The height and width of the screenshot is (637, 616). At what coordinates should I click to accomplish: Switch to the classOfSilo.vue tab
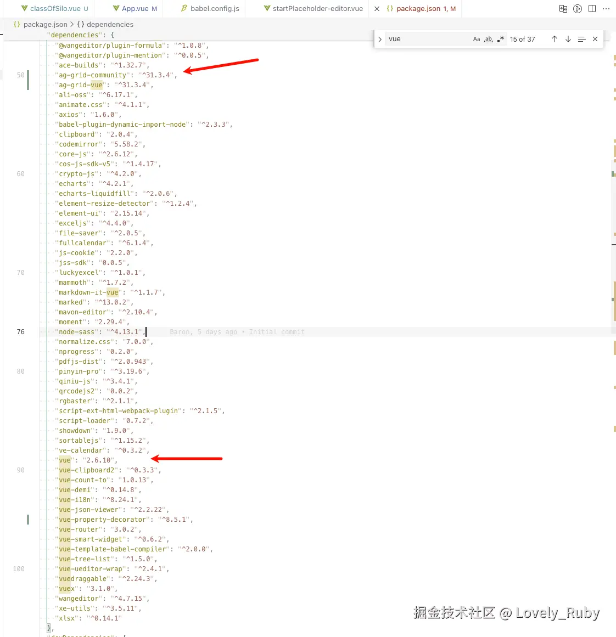(x=55, y=9)
